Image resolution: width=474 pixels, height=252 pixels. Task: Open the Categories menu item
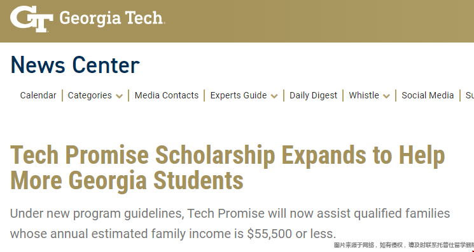[90, 95]
